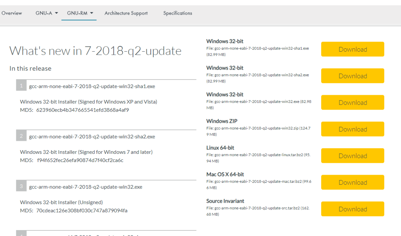Viewport: 401px width, 236px height.
Task: Select list item gcc-arm-none-eabi-7-2018-q2-update-win32.exe
Action: point(86,187)
